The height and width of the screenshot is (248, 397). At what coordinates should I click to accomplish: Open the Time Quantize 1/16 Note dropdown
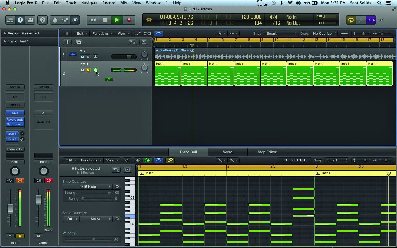pos(88,187)
